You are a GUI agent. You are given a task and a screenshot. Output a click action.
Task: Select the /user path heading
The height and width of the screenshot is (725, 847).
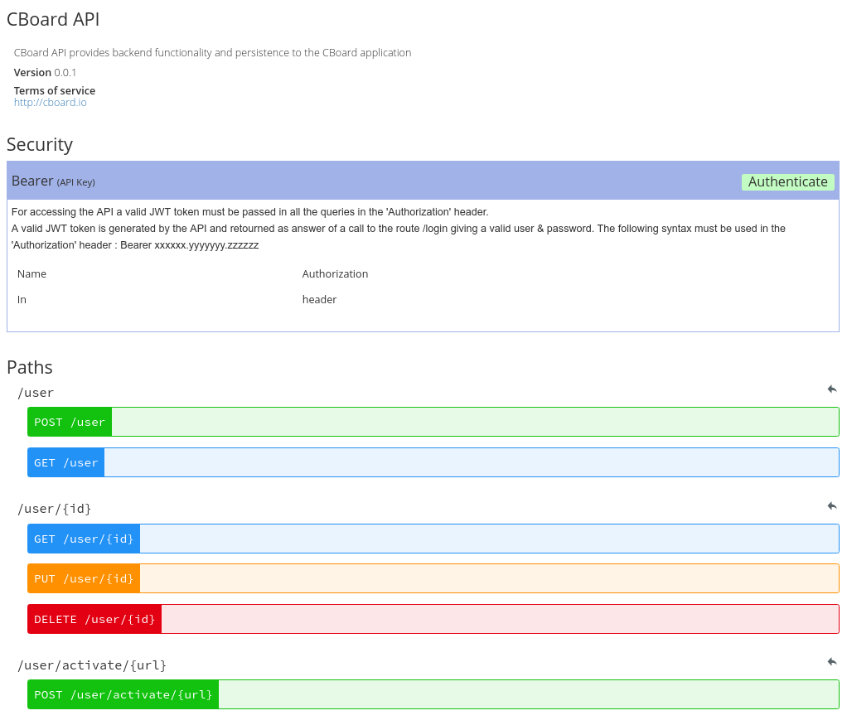(x=36, y=393)
